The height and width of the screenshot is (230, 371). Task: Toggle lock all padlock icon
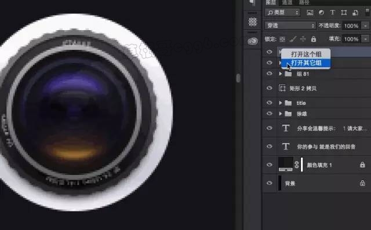tap(314, 39)
